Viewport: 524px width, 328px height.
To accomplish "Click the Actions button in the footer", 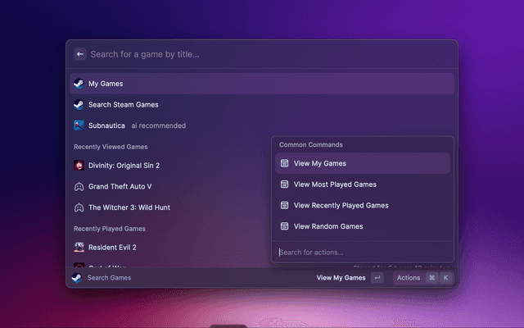I will click(x=409, y=278).
